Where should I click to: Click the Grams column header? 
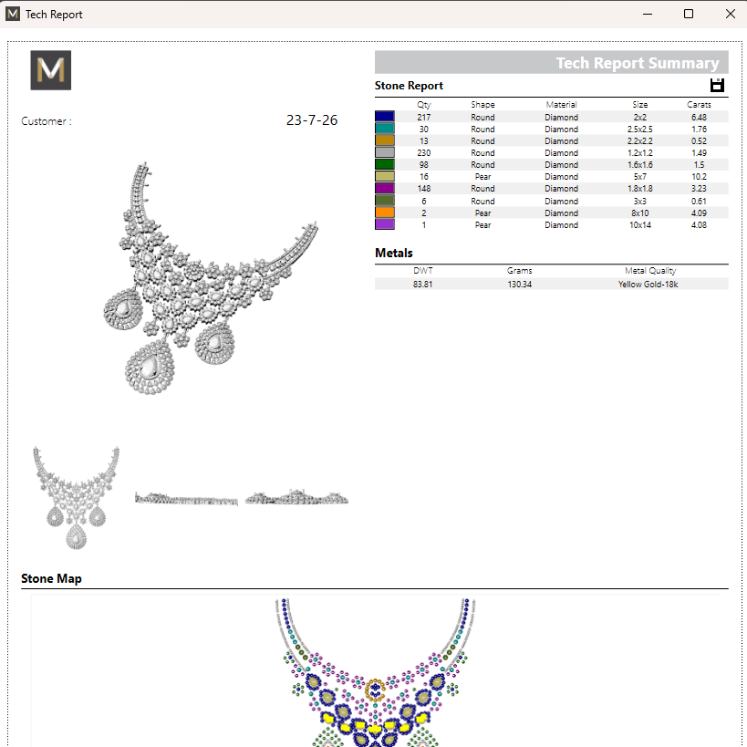519,271
